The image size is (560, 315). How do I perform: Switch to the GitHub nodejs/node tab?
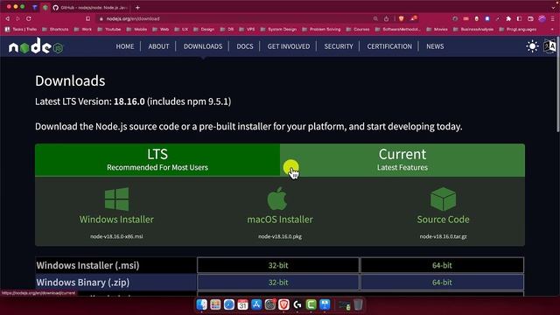(x=91, y=8)
